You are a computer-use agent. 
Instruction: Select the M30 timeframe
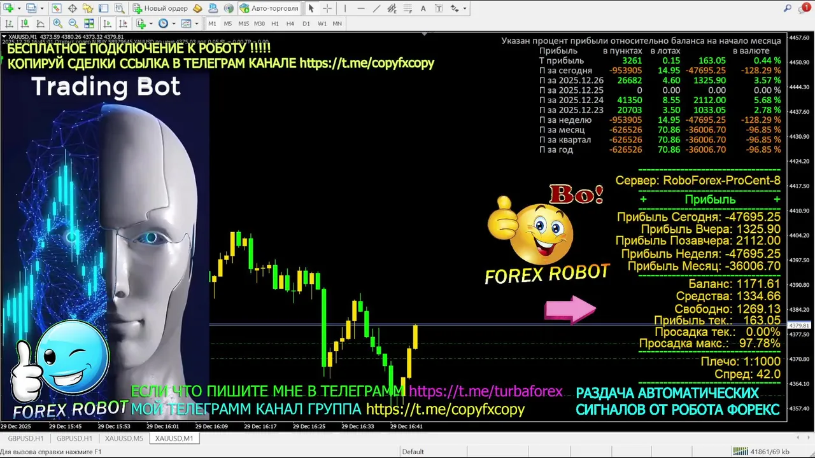(259, 24)
